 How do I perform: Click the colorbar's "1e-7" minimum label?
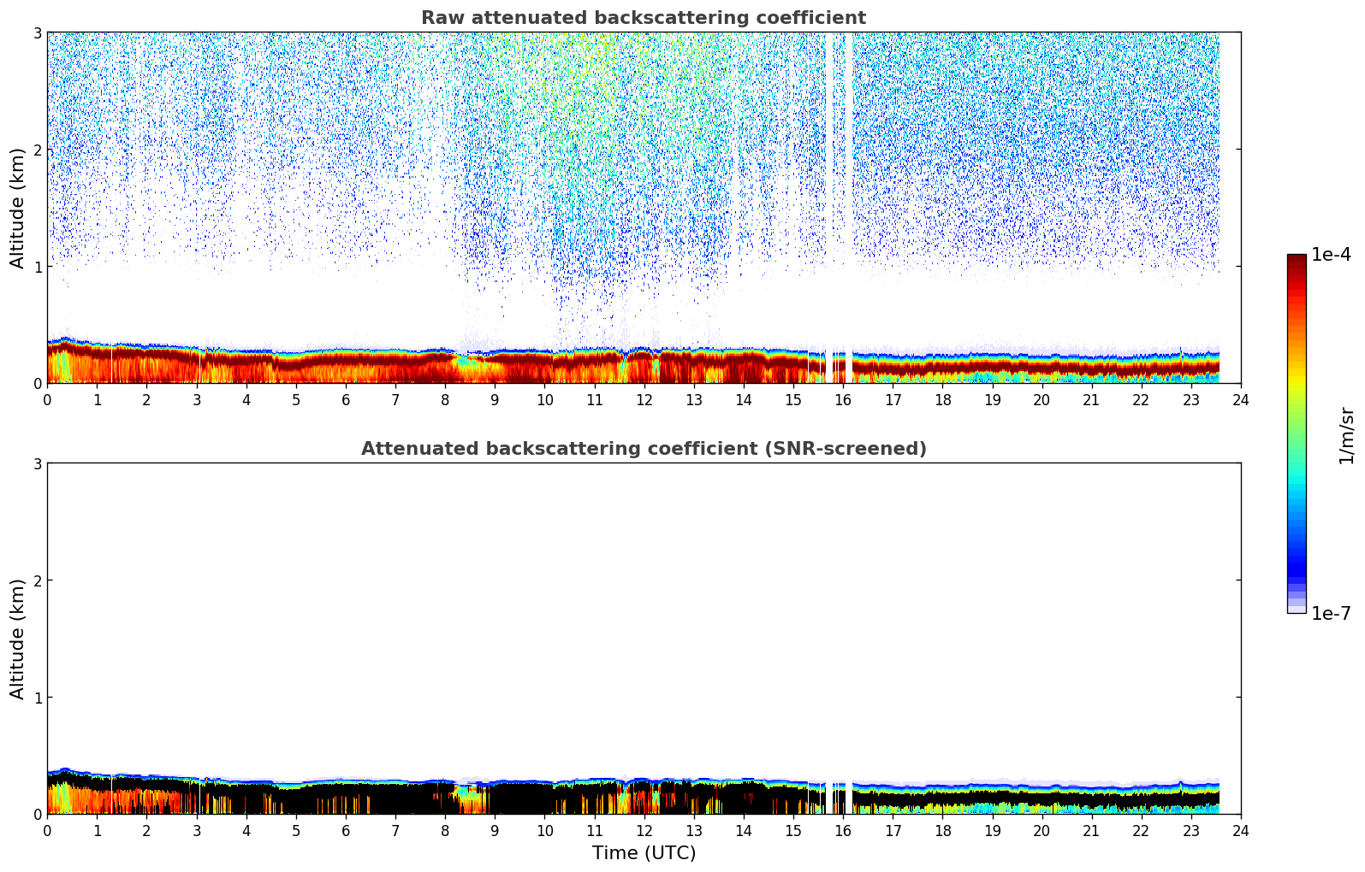[x=1331, y=614]
